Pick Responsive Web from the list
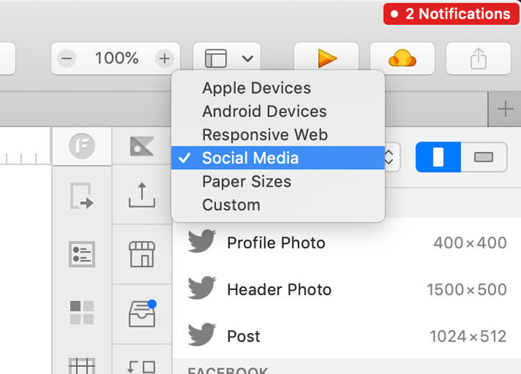The width and height of the screenshot is (521, 374). [x=265, y=135]
